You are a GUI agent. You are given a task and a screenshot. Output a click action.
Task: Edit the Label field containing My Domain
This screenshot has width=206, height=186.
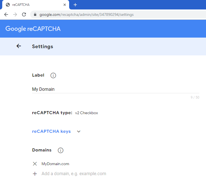(x=112, y=89)
